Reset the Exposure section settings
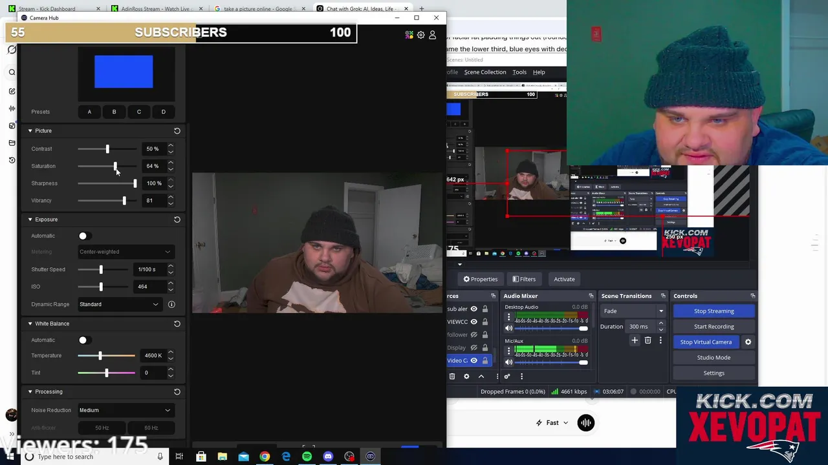The height and width of the screenshot is (465, 828). (177, 220)
